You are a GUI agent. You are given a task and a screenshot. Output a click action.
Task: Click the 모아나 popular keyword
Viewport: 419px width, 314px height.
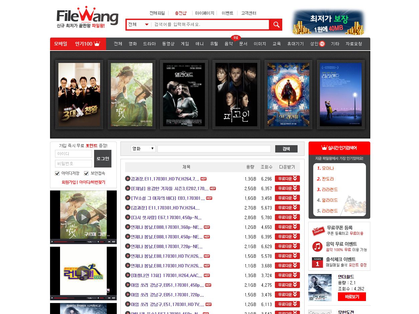click(328, 168)
